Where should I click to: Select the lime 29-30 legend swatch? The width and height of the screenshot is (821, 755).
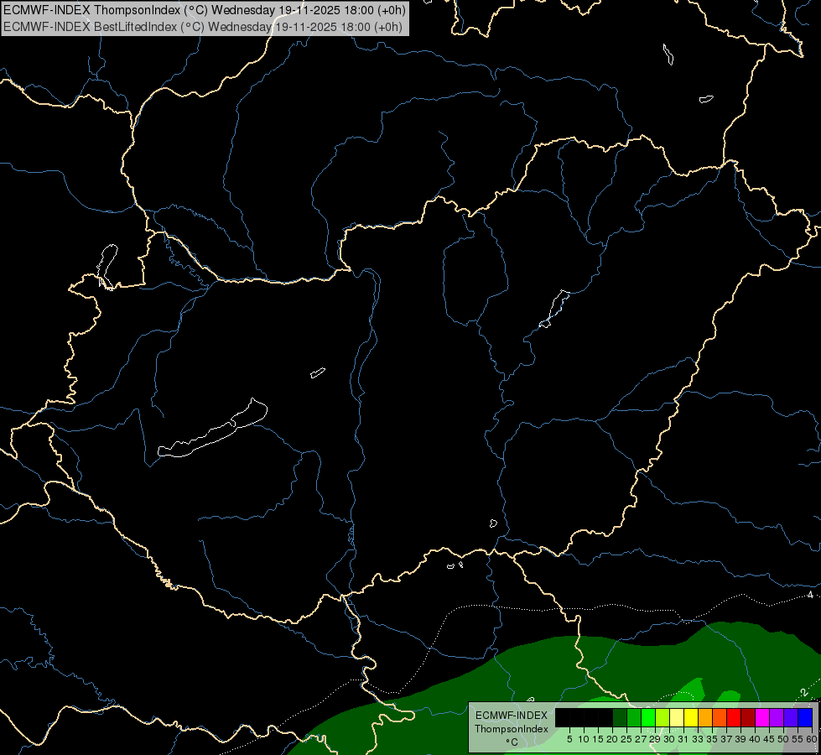(x=663, y=717)
